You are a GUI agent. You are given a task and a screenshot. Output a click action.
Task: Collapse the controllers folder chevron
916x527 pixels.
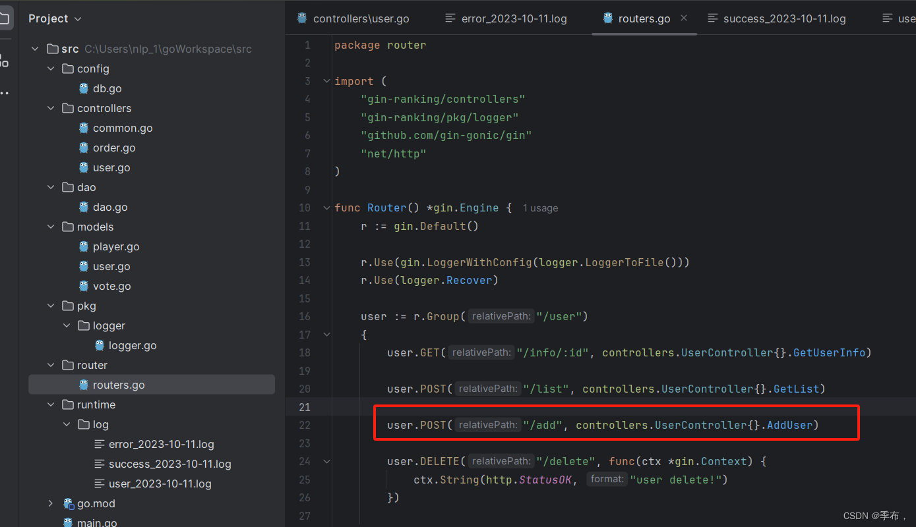pos(51,108)
